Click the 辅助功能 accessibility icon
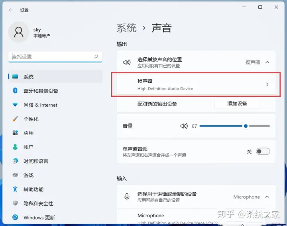 click(x=15, y=189)
